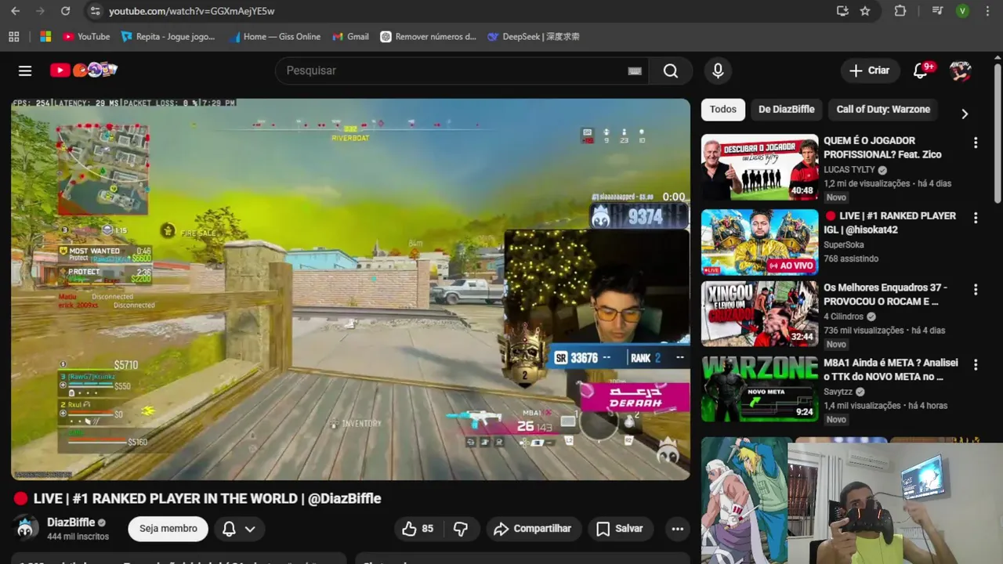This screenshot has height=564, width=1003.
Task: Open the Savytzz channel name
Action: click(x=838, y=392)
